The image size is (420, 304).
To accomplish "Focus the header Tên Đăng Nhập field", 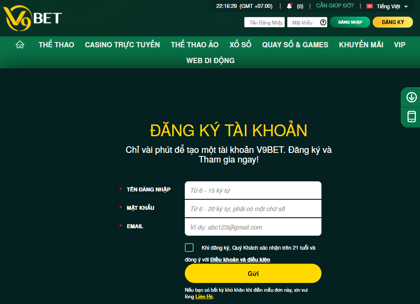I will click(265, 22).
